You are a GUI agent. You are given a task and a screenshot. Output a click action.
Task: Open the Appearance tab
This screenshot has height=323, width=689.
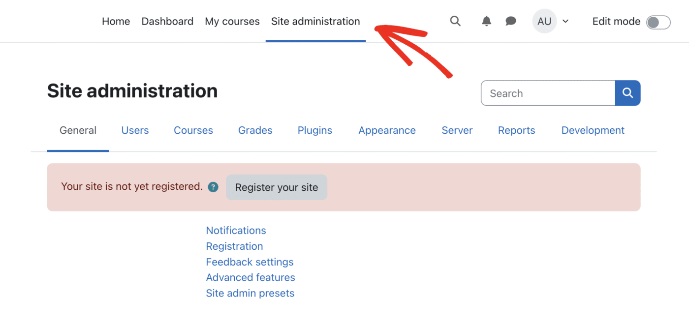[x=387, y=130]
